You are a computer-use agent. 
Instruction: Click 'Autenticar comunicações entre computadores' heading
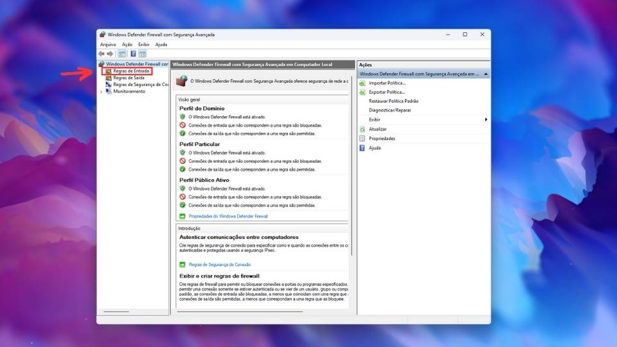[x=239, y=237]
